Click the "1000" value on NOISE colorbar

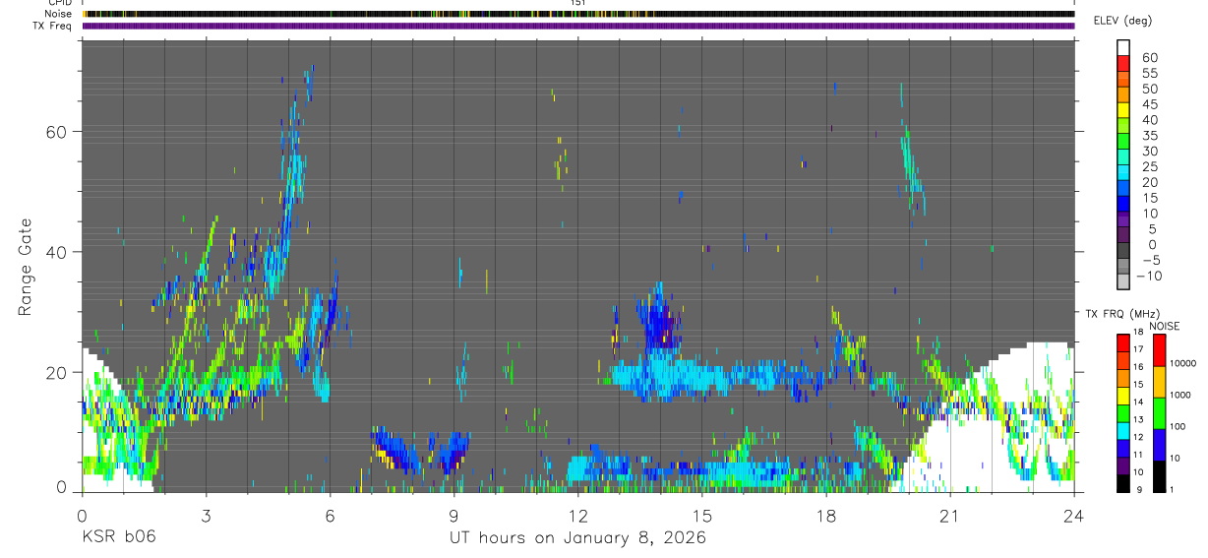(1180, 396)
